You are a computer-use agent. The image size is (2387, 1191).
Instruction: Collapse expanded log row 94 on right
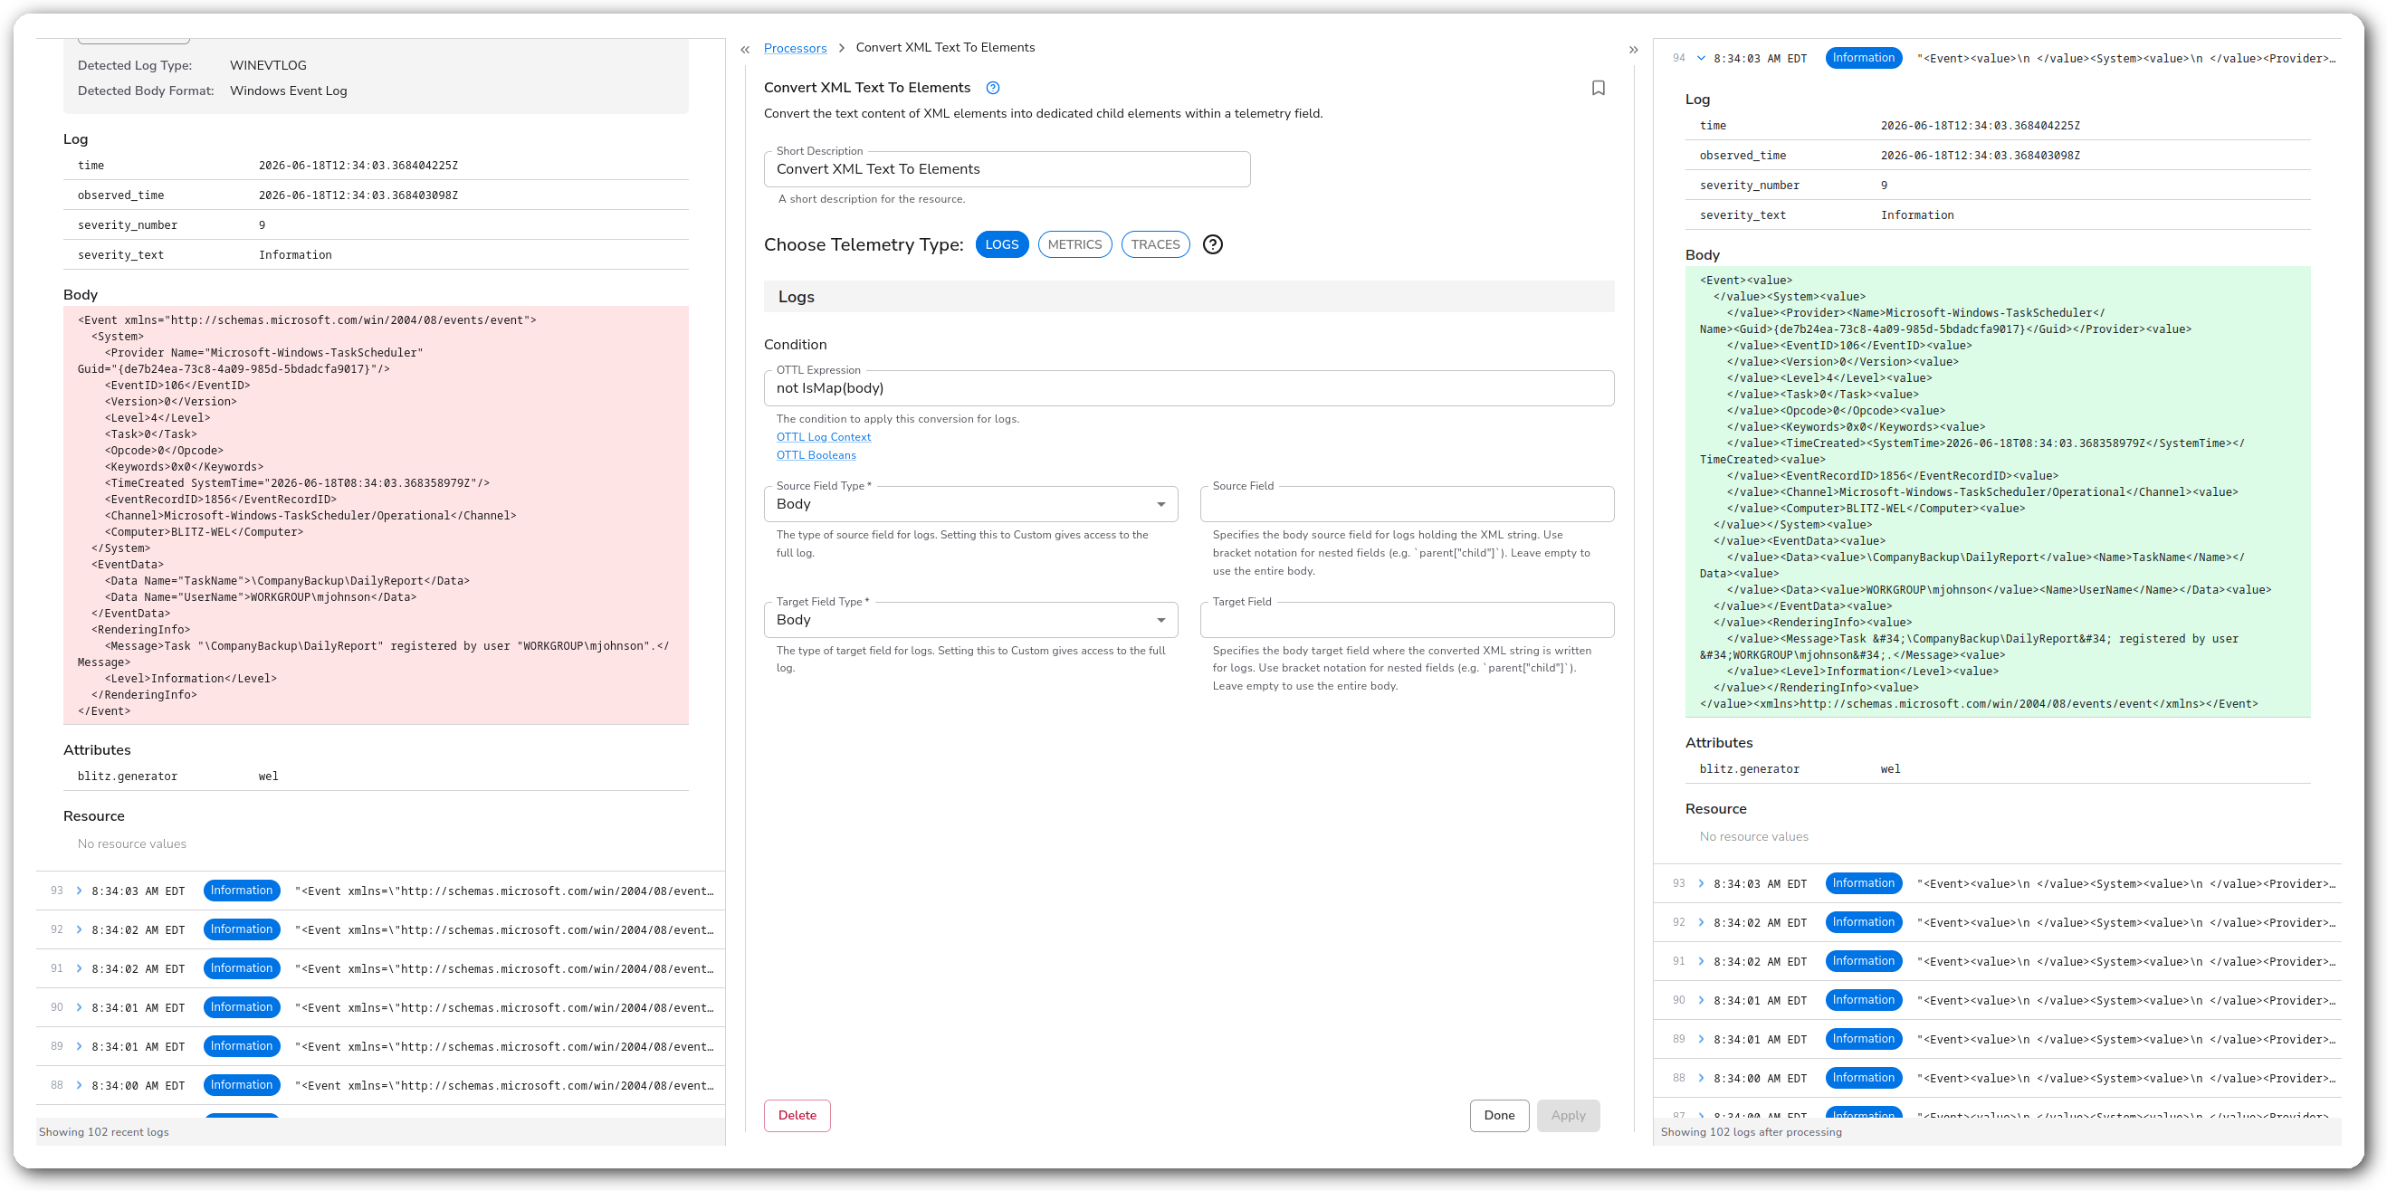1701,57
